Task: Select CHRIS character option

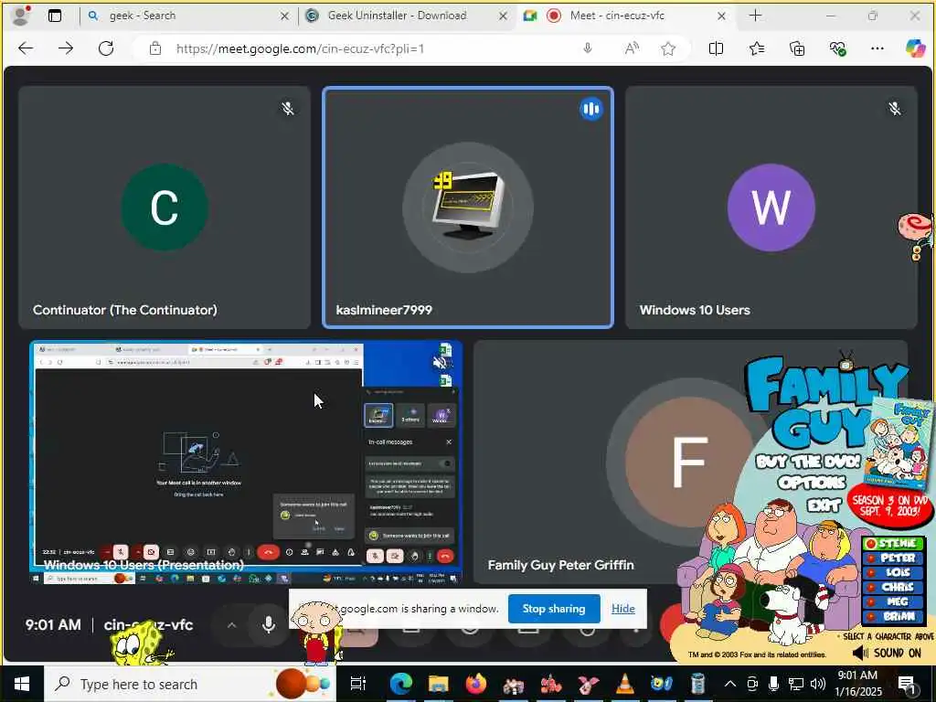Action: tap(893, 587)
